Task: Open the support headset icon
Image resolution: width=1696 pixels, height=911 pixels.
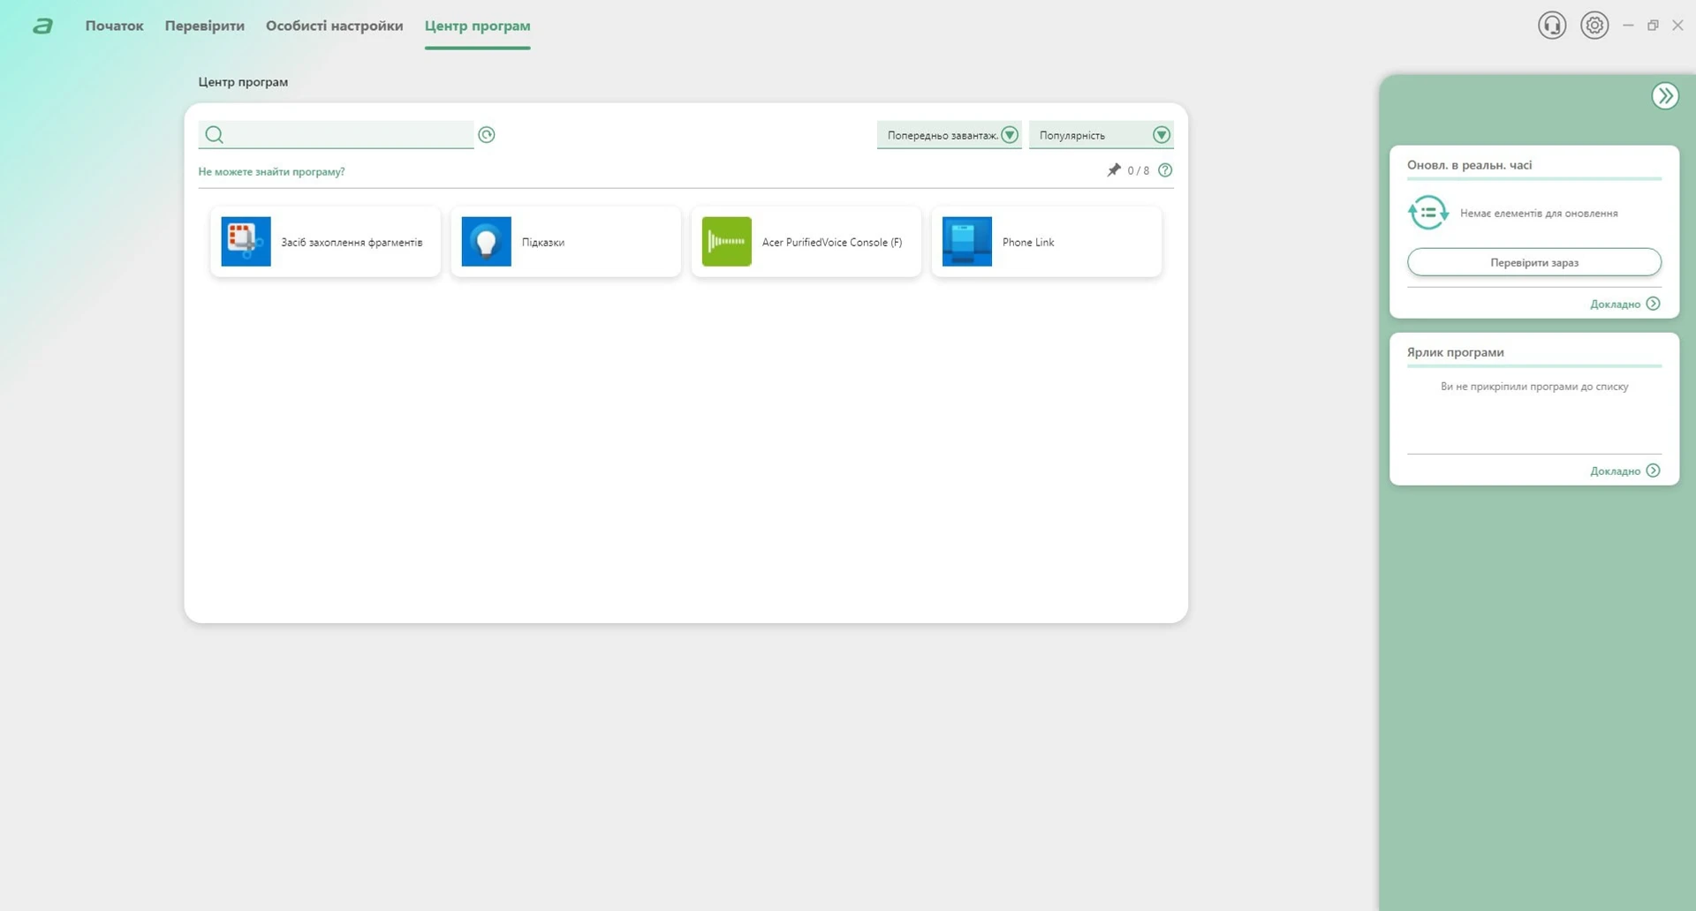Action: [1552, 26]
